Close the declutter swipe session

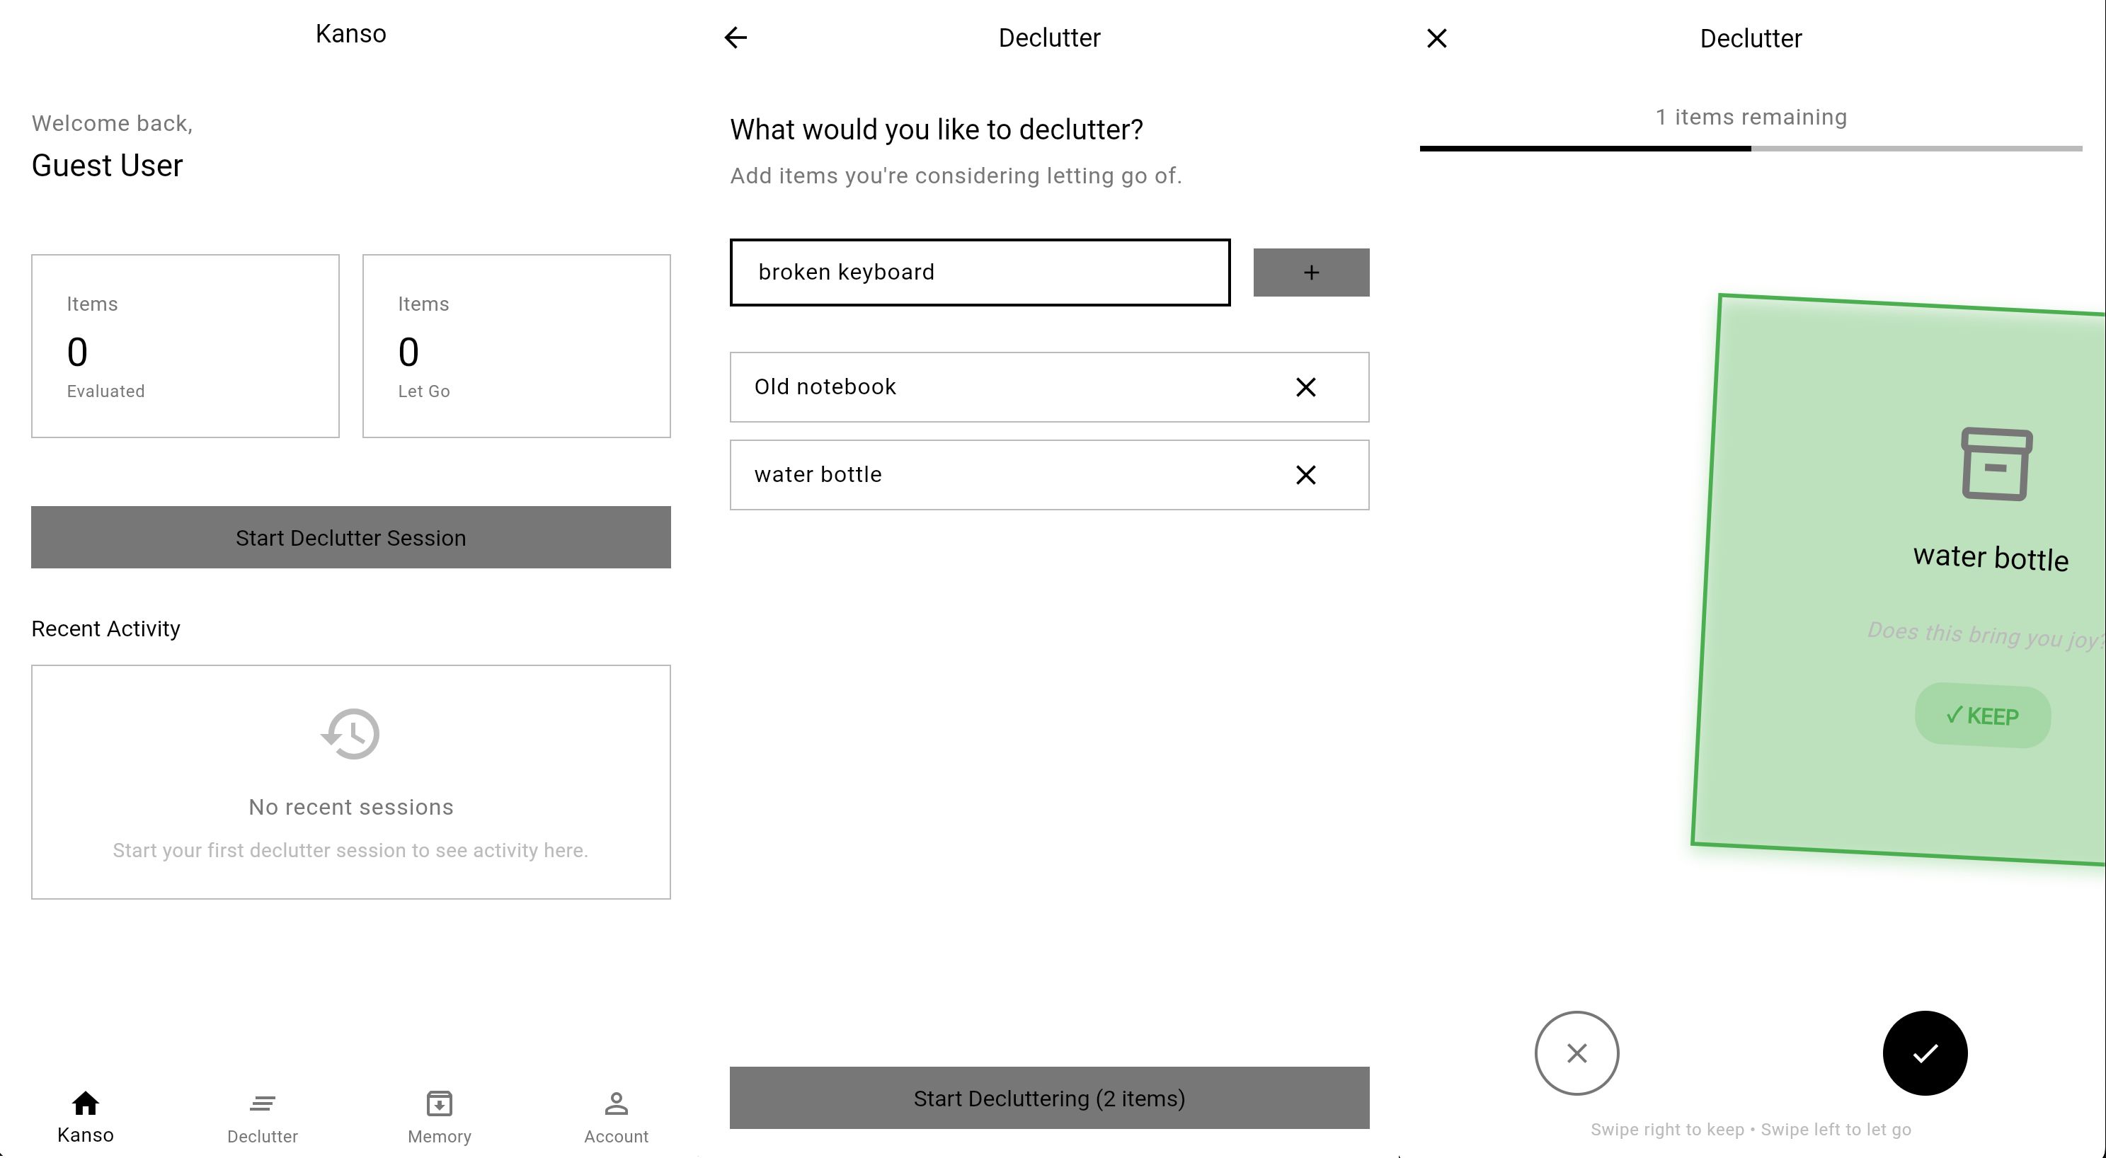1436,38
